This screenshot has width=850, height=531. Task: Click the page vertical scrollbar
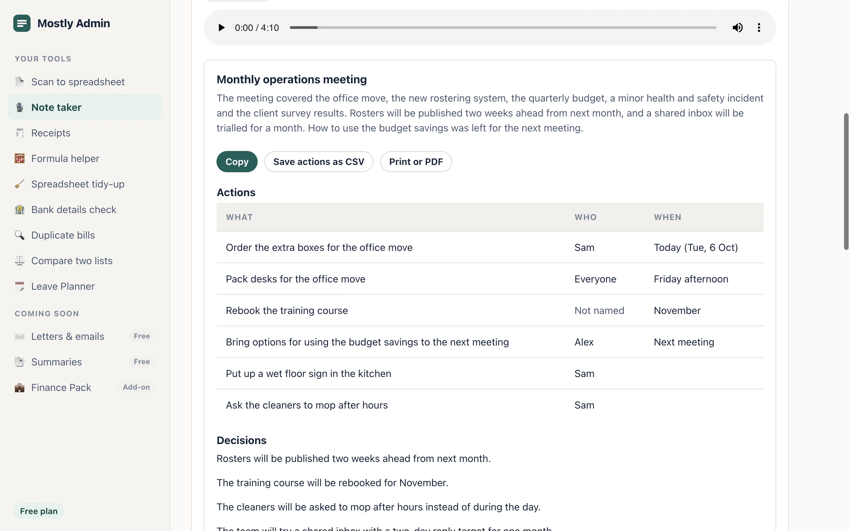[x=846, y=181]
